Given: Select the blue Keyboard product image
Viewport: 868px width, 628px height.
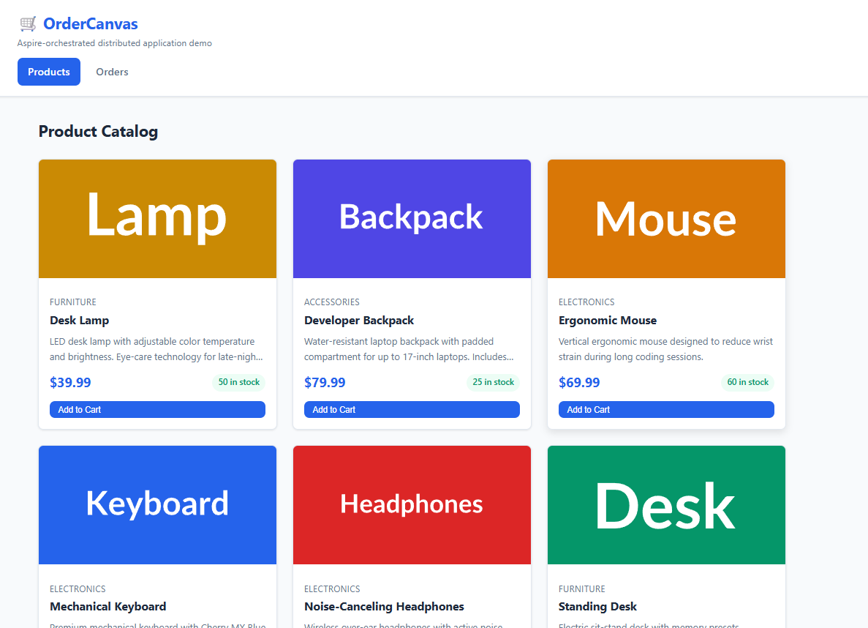Looking at the screenshot, I should [x=157, y=505].
